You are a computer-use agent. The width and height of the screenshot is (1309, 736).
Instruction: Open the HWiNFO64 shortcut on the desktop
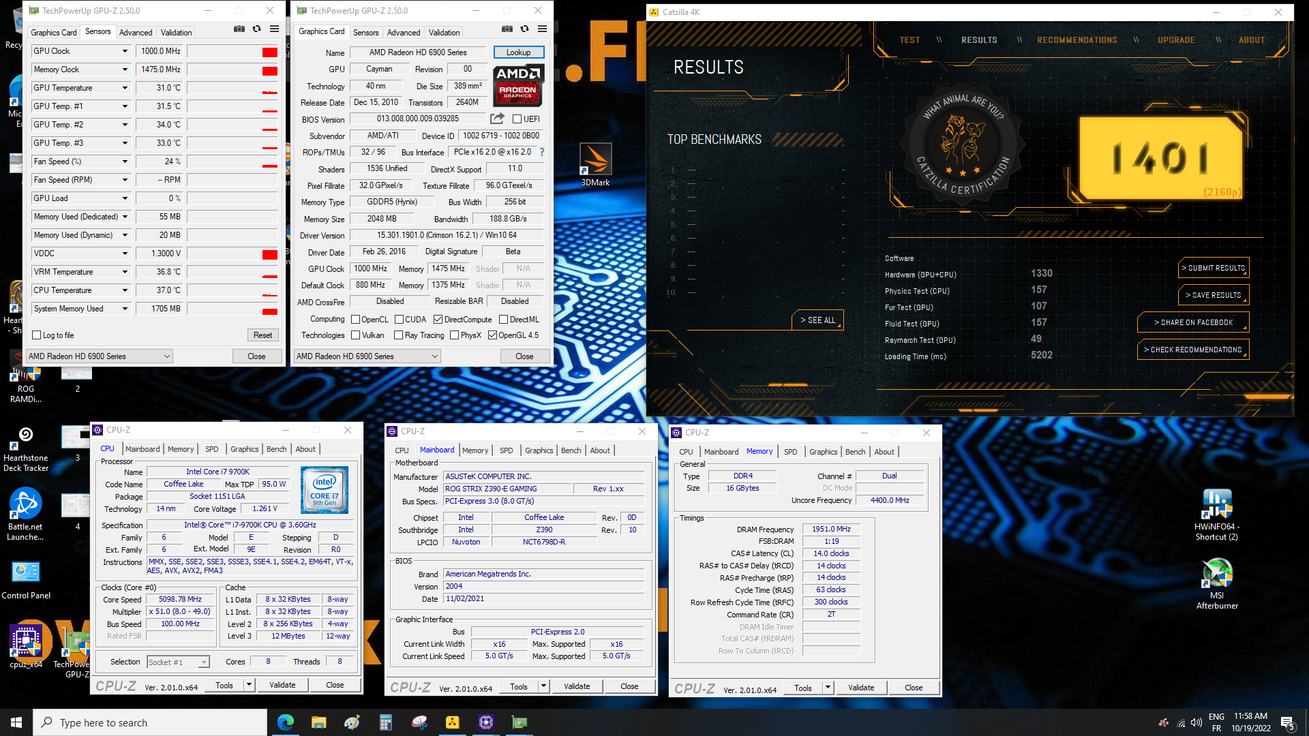click(x=1217, y=515)
